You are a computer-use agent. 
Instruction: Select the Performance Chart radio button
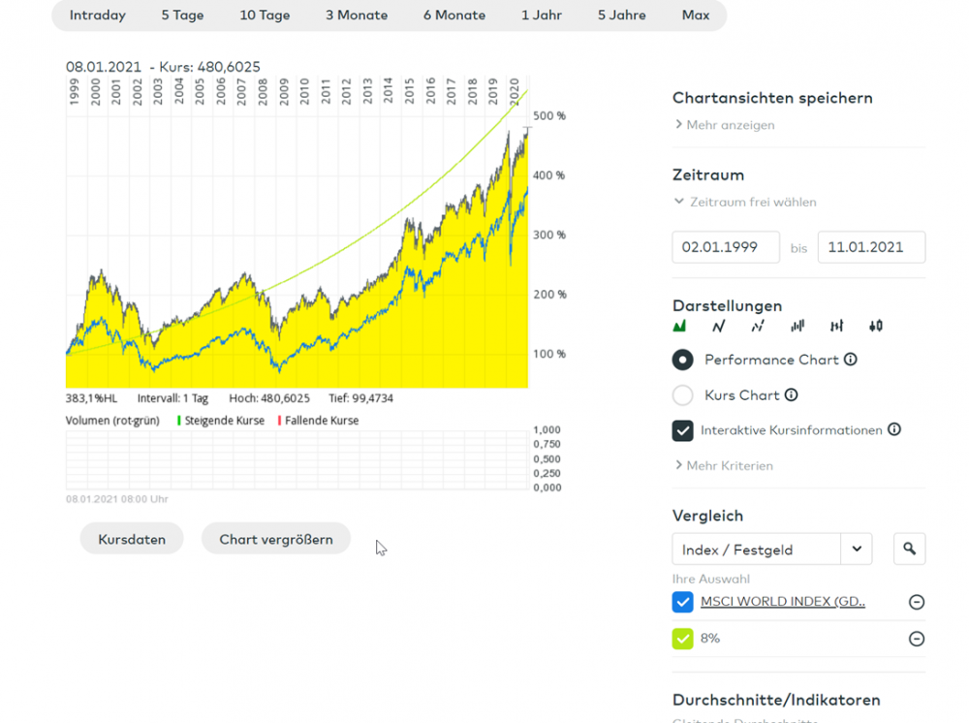pos(683,360)
